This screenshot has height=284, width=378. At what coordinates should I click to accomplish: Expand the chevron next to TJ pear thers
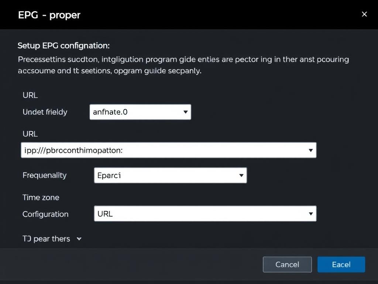coord(79,239)
